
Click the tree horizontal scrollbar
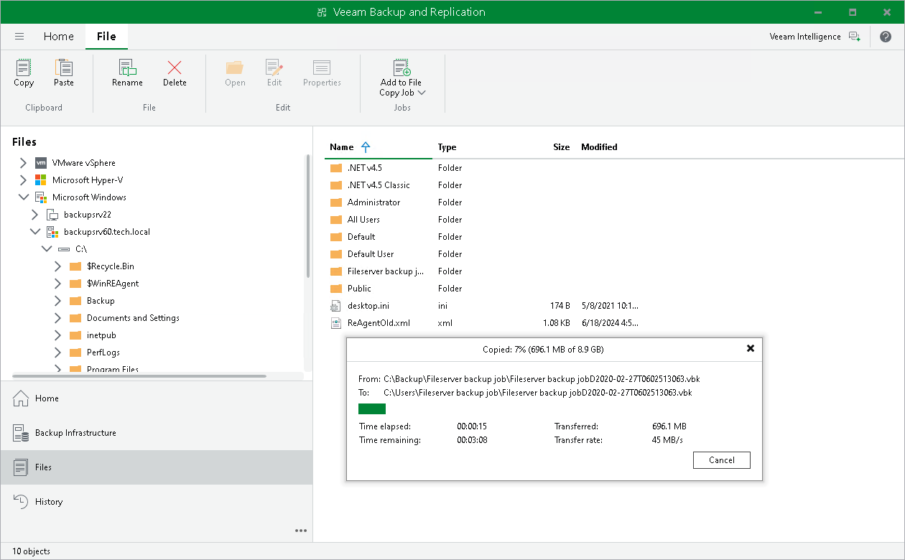pos(139,376)
